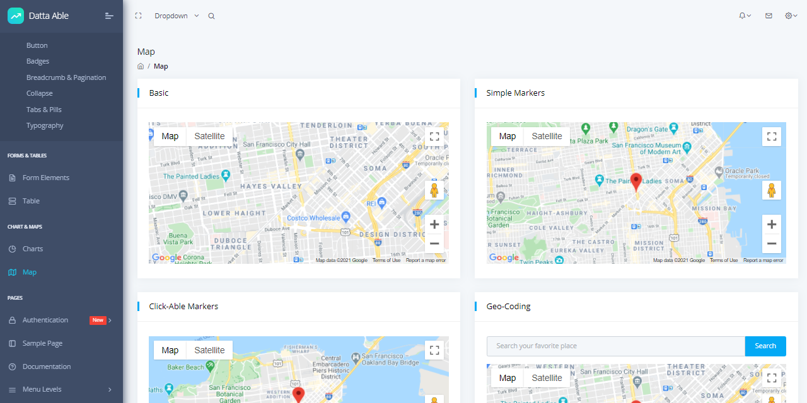Click the Sample Page icon
This screenshot has width=807, height=403.
[12, 343]
